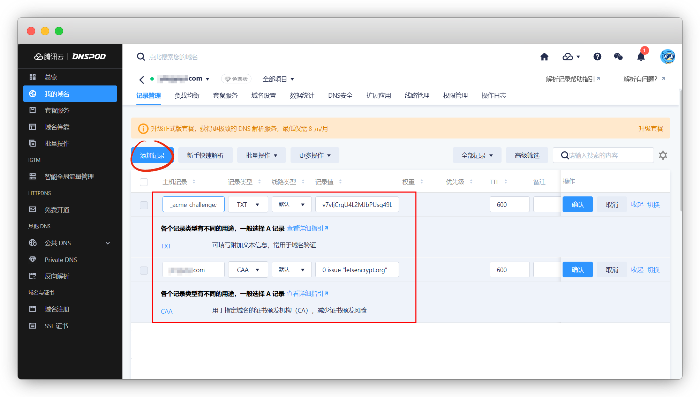This screenshot has width=700, height=397.
Task: Check the CAA record row checkbox
Action: pos(144,270)
